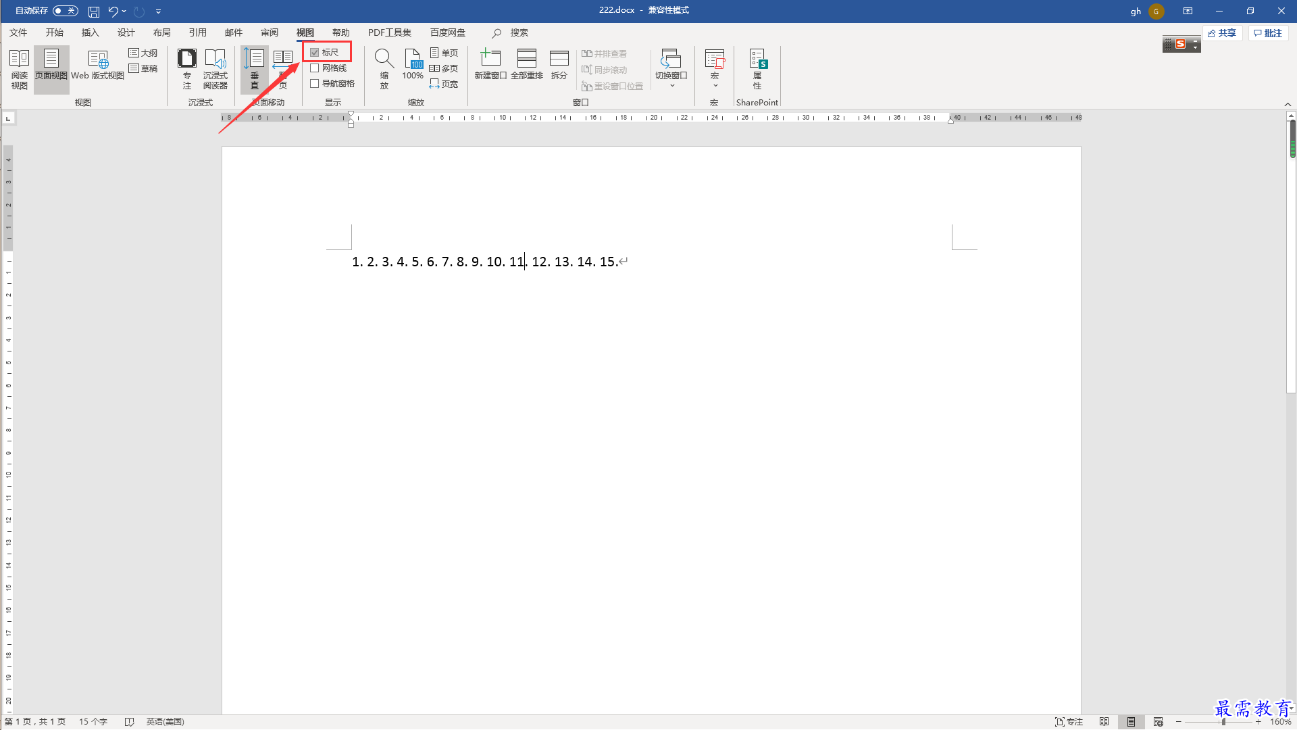Open Ribbon Display Options button
The width and height of the screenshot is (1297, 730).
[x=1188, y=11]
